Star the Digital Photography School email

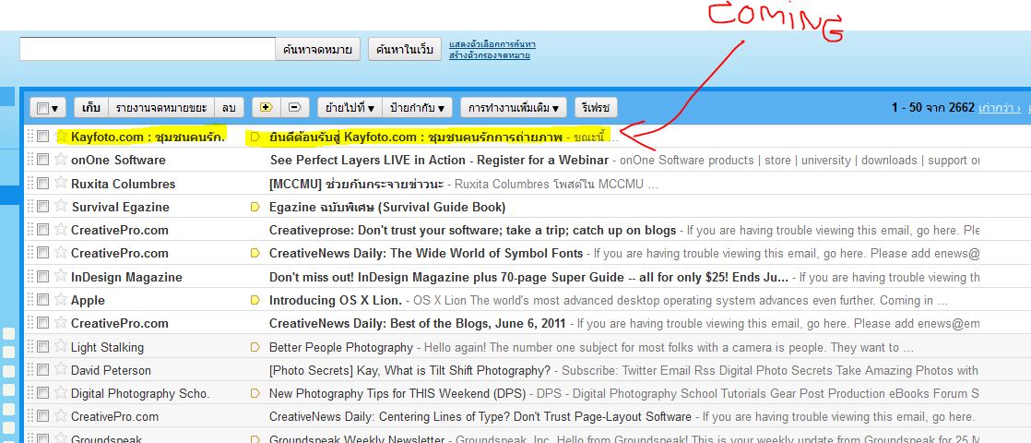tap(61, 393)
